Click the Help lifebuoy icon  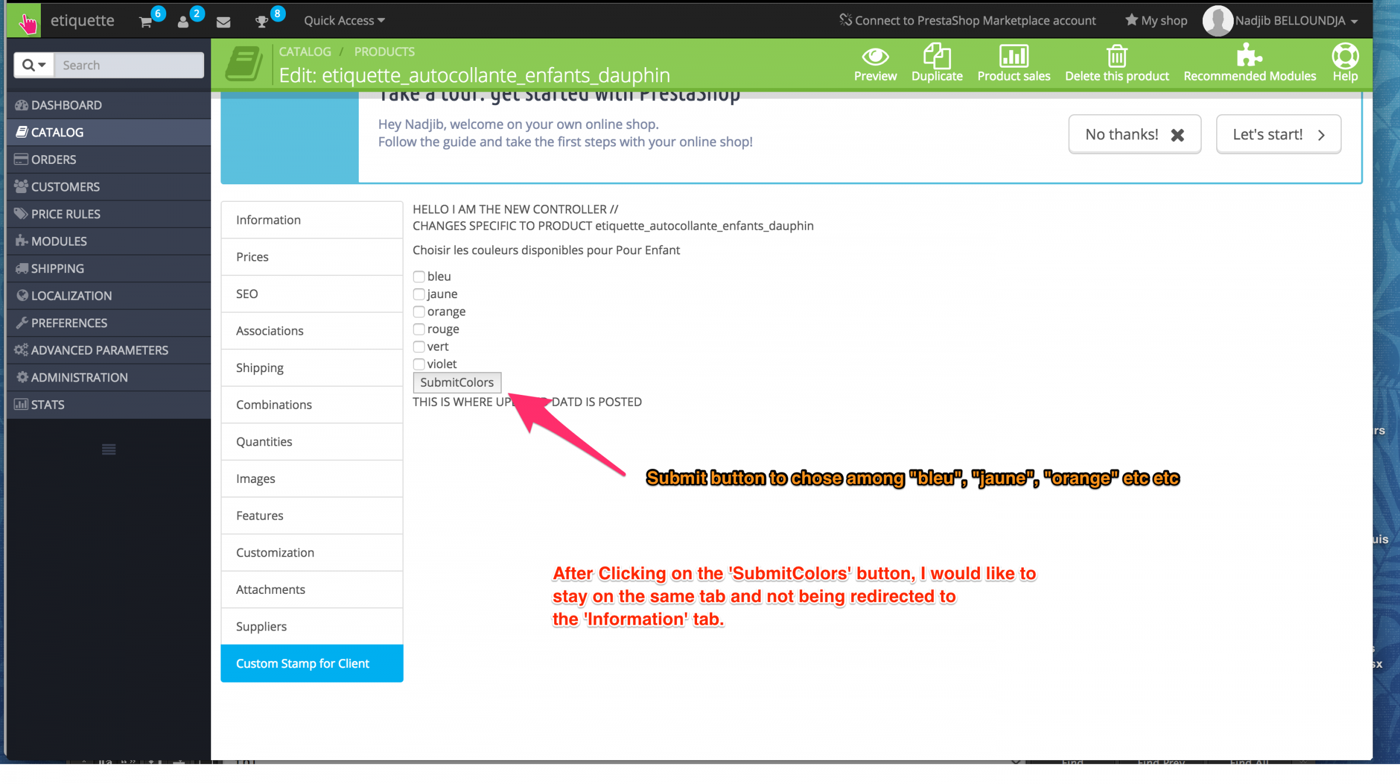point(1345,57)
